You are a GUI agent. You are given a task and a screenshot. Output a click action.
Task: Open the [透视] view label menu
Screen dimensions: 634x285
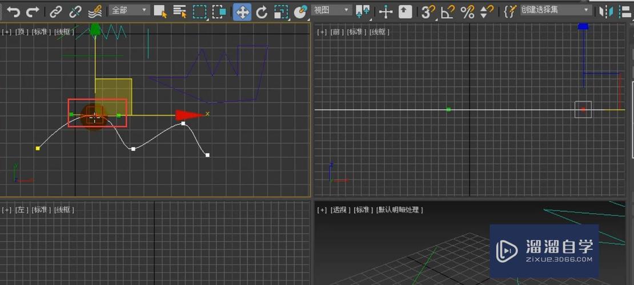[340, 210]
